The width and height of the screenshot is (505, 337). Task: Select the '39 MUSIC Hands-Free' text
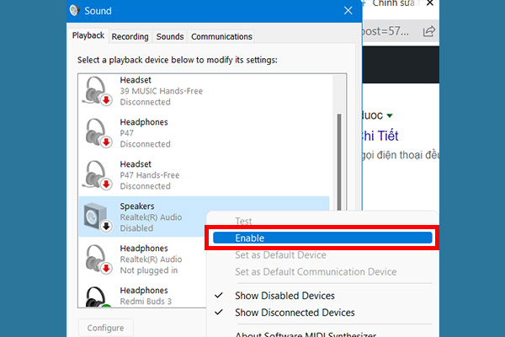point(162,91)
